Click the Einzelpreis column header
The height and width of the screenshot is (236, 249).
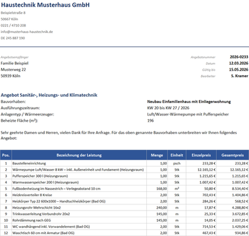(x=201, y=155)
